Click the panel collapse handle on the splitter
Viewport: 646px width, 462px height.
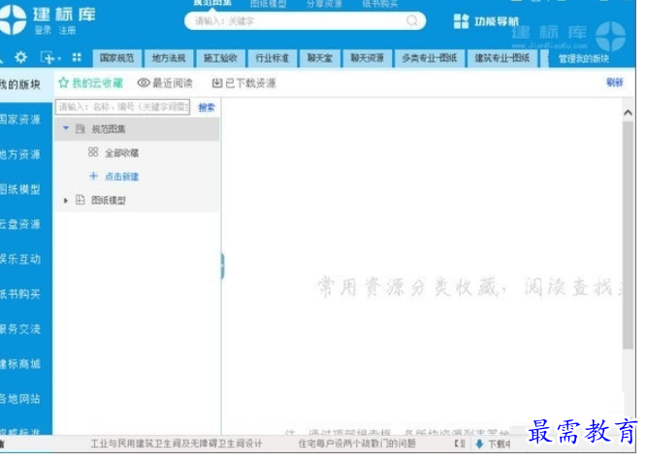tap(222, 266)
